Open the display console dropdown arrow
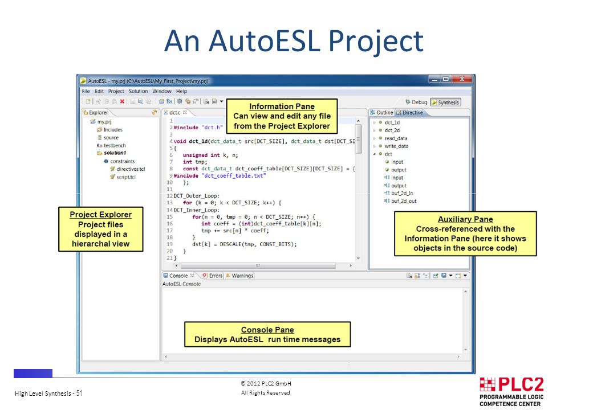This screenshot has width=593, height=410. tap(450, 276)
